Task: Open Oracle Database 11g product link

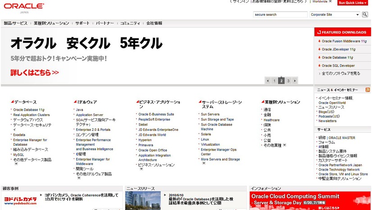Action: 29,110
